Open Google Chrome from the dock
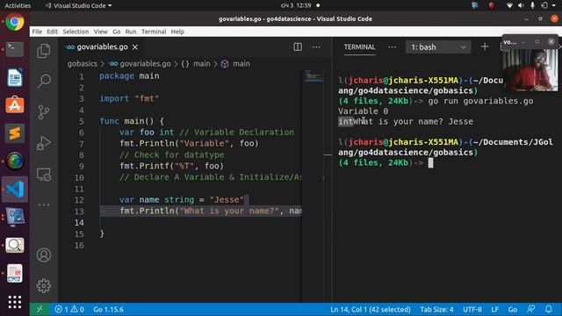 tap(15, 22)
